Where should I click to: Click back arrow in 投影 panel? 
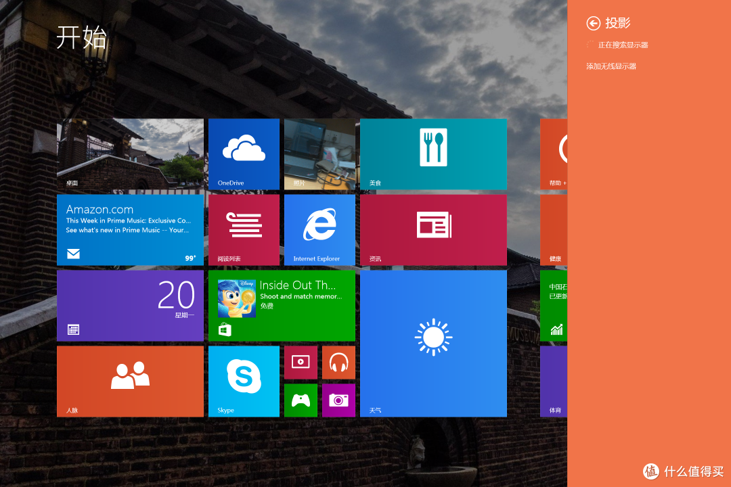[593, 23]
